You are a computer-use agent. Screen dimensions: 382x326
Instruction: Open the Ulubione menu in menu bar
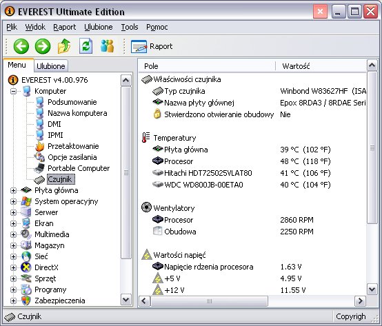point(99,27)
